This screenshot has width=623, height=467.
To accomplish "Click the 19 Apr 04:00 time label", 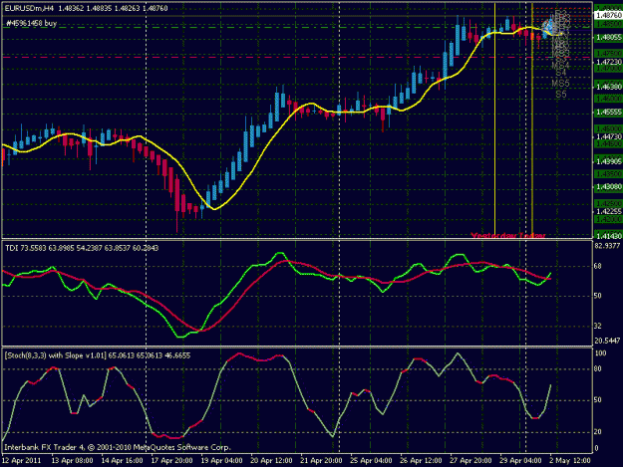I will [221, 461].
